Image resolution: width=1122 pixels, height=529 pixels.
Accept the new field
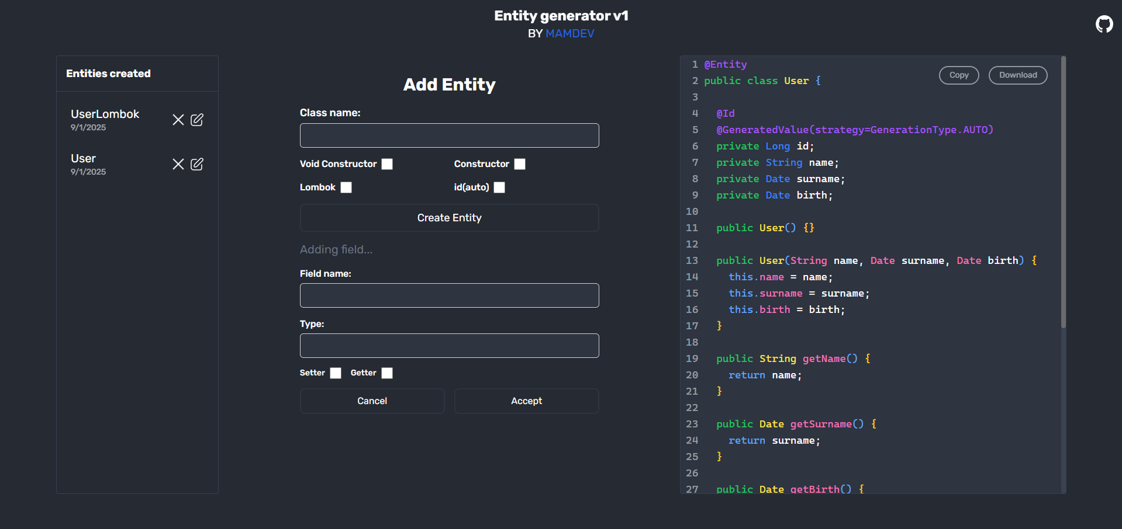526,401
